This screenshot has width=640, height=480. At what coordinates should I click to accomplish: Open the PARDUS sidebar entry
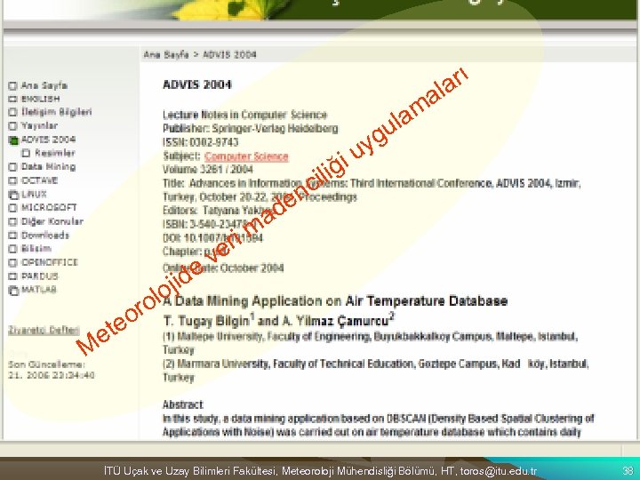[x=40, y=276]
